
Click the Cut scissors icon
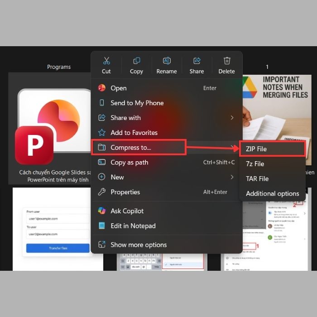click(106, 61)
